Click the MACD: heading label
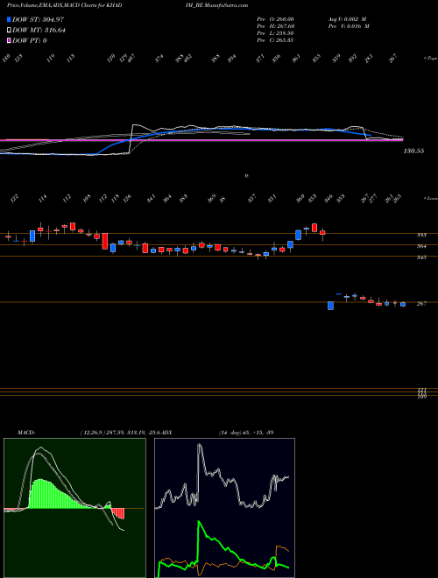 25,432
